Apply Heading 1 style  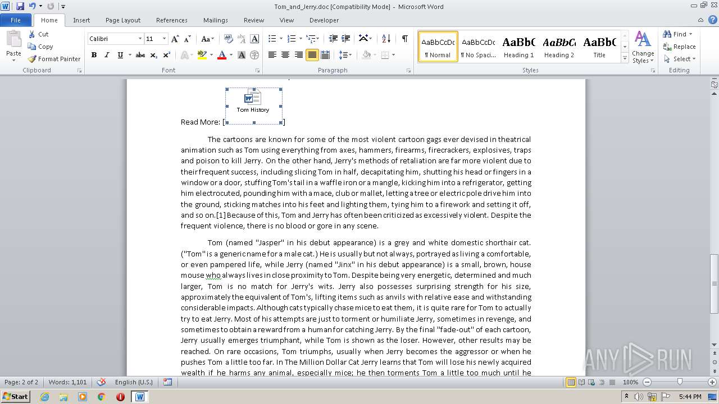point(518,46)
